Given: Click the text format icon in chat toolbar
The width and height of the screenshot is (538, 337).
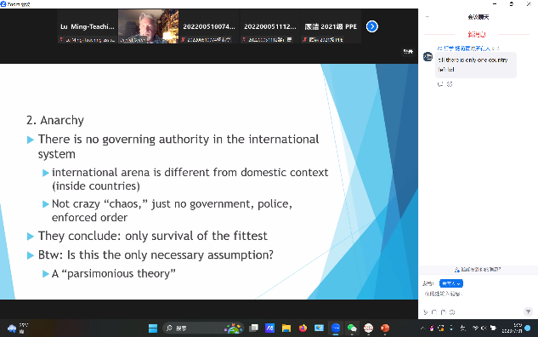Looking at the screenshot, I should [426, 312].
